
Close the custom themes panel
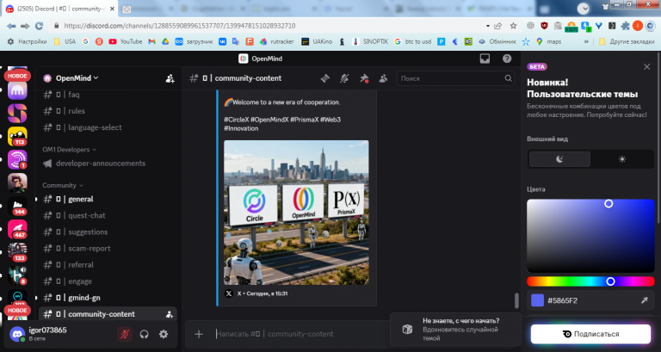(x=646, y=67)
